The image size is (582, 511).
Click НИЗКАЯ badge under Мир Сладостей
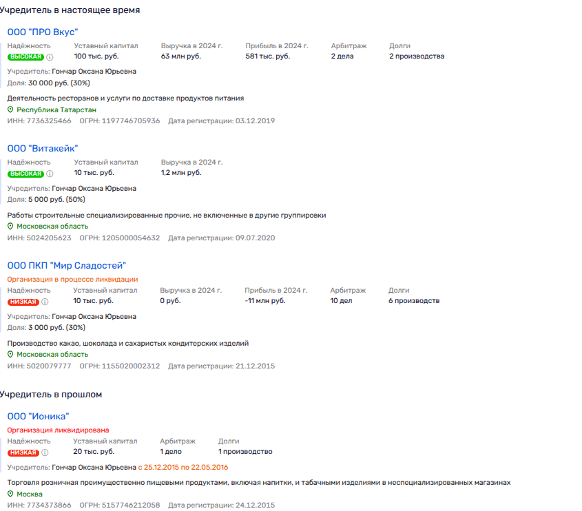tap(23, 301)
